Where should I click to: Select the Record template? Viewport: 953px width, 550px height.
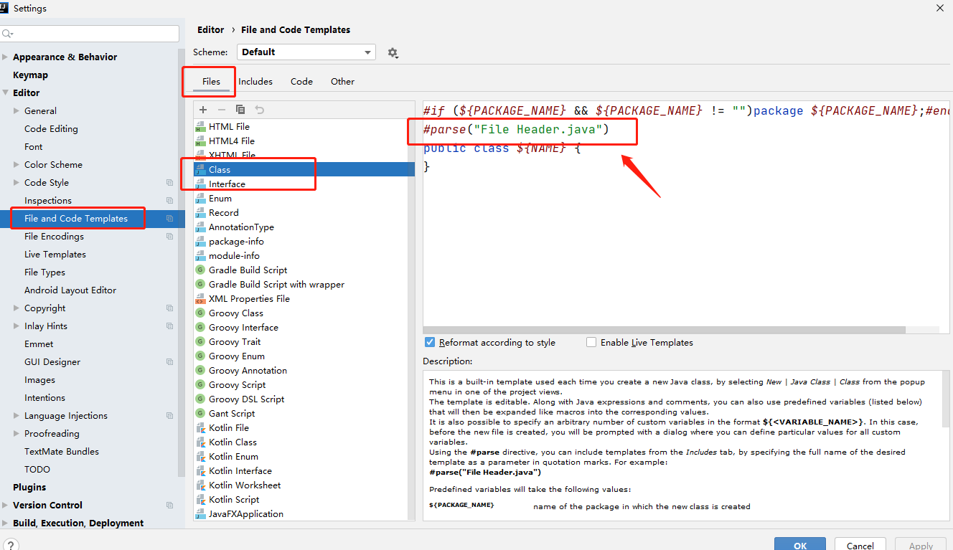pos(304,212)
